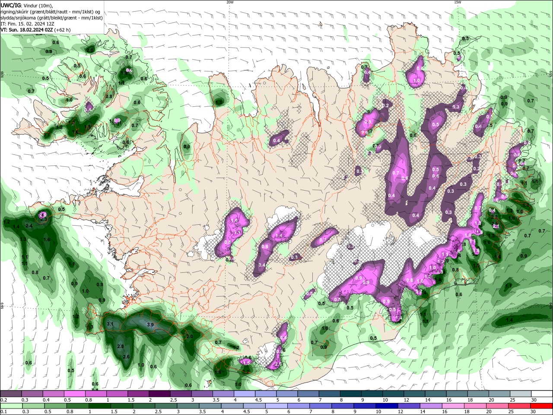Click the '2.8' rainfall value on the map
Image resolution: width=553 pixels, height=415 pixels.
[121, 346]
